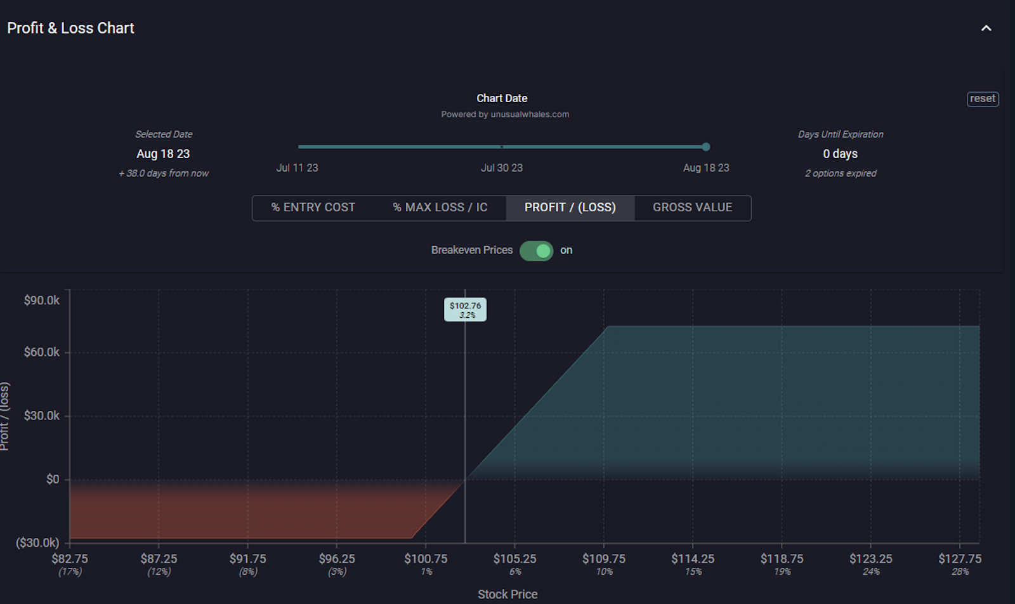This screenshot has width=1015, height=604.
Task: Switch to the % MAX LOSS / IC tab
Action: pyautogui.click(x=440, y=207)
